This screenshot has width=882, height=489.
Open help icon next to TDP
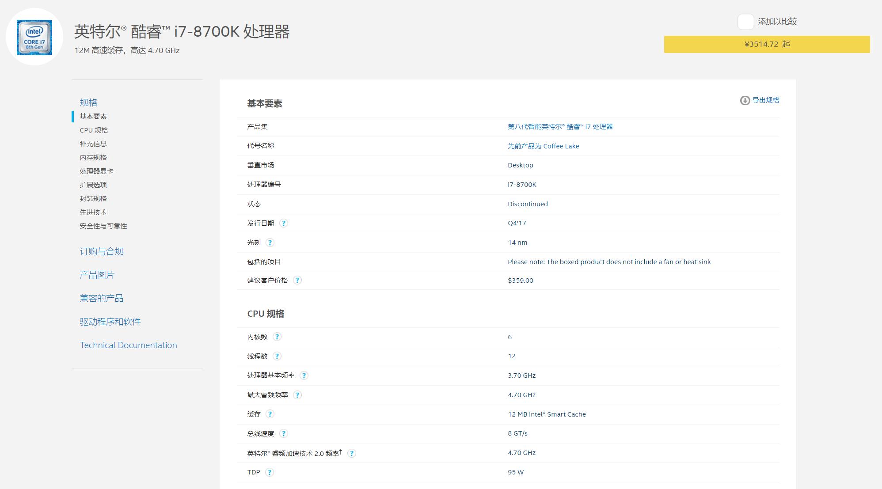point(270,472)
